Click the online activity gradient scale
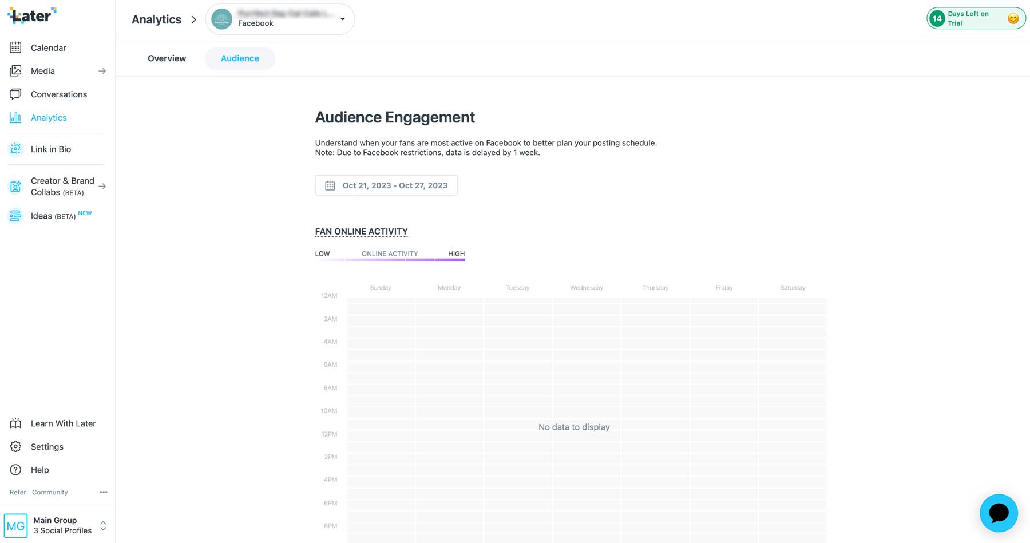 (x=389, y=259)
